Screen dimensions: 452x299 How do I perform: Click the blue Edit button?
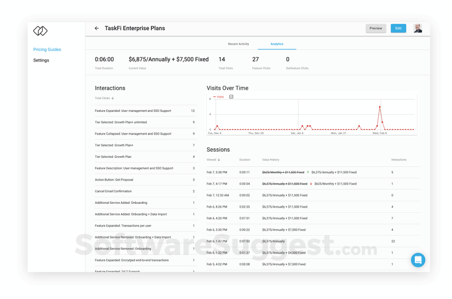398,28
